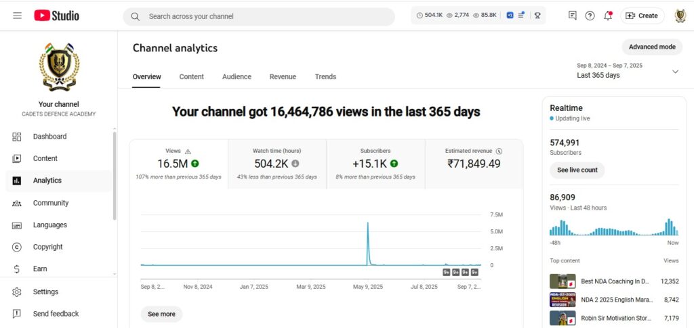Viewport: 694px width, 328px height.
Task: Switch to the Revenue tab
Action: coord(283,77)
